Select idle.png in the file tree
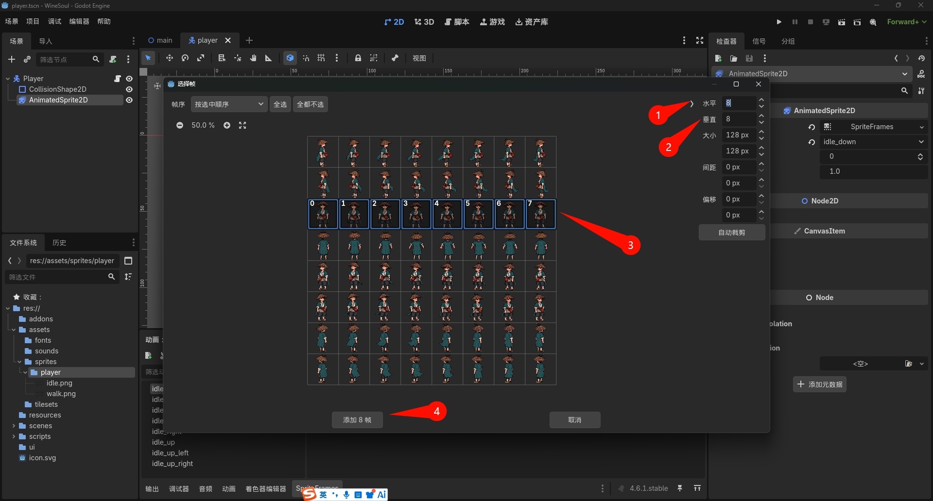This screenshot has height=501, width=933. 59,383
